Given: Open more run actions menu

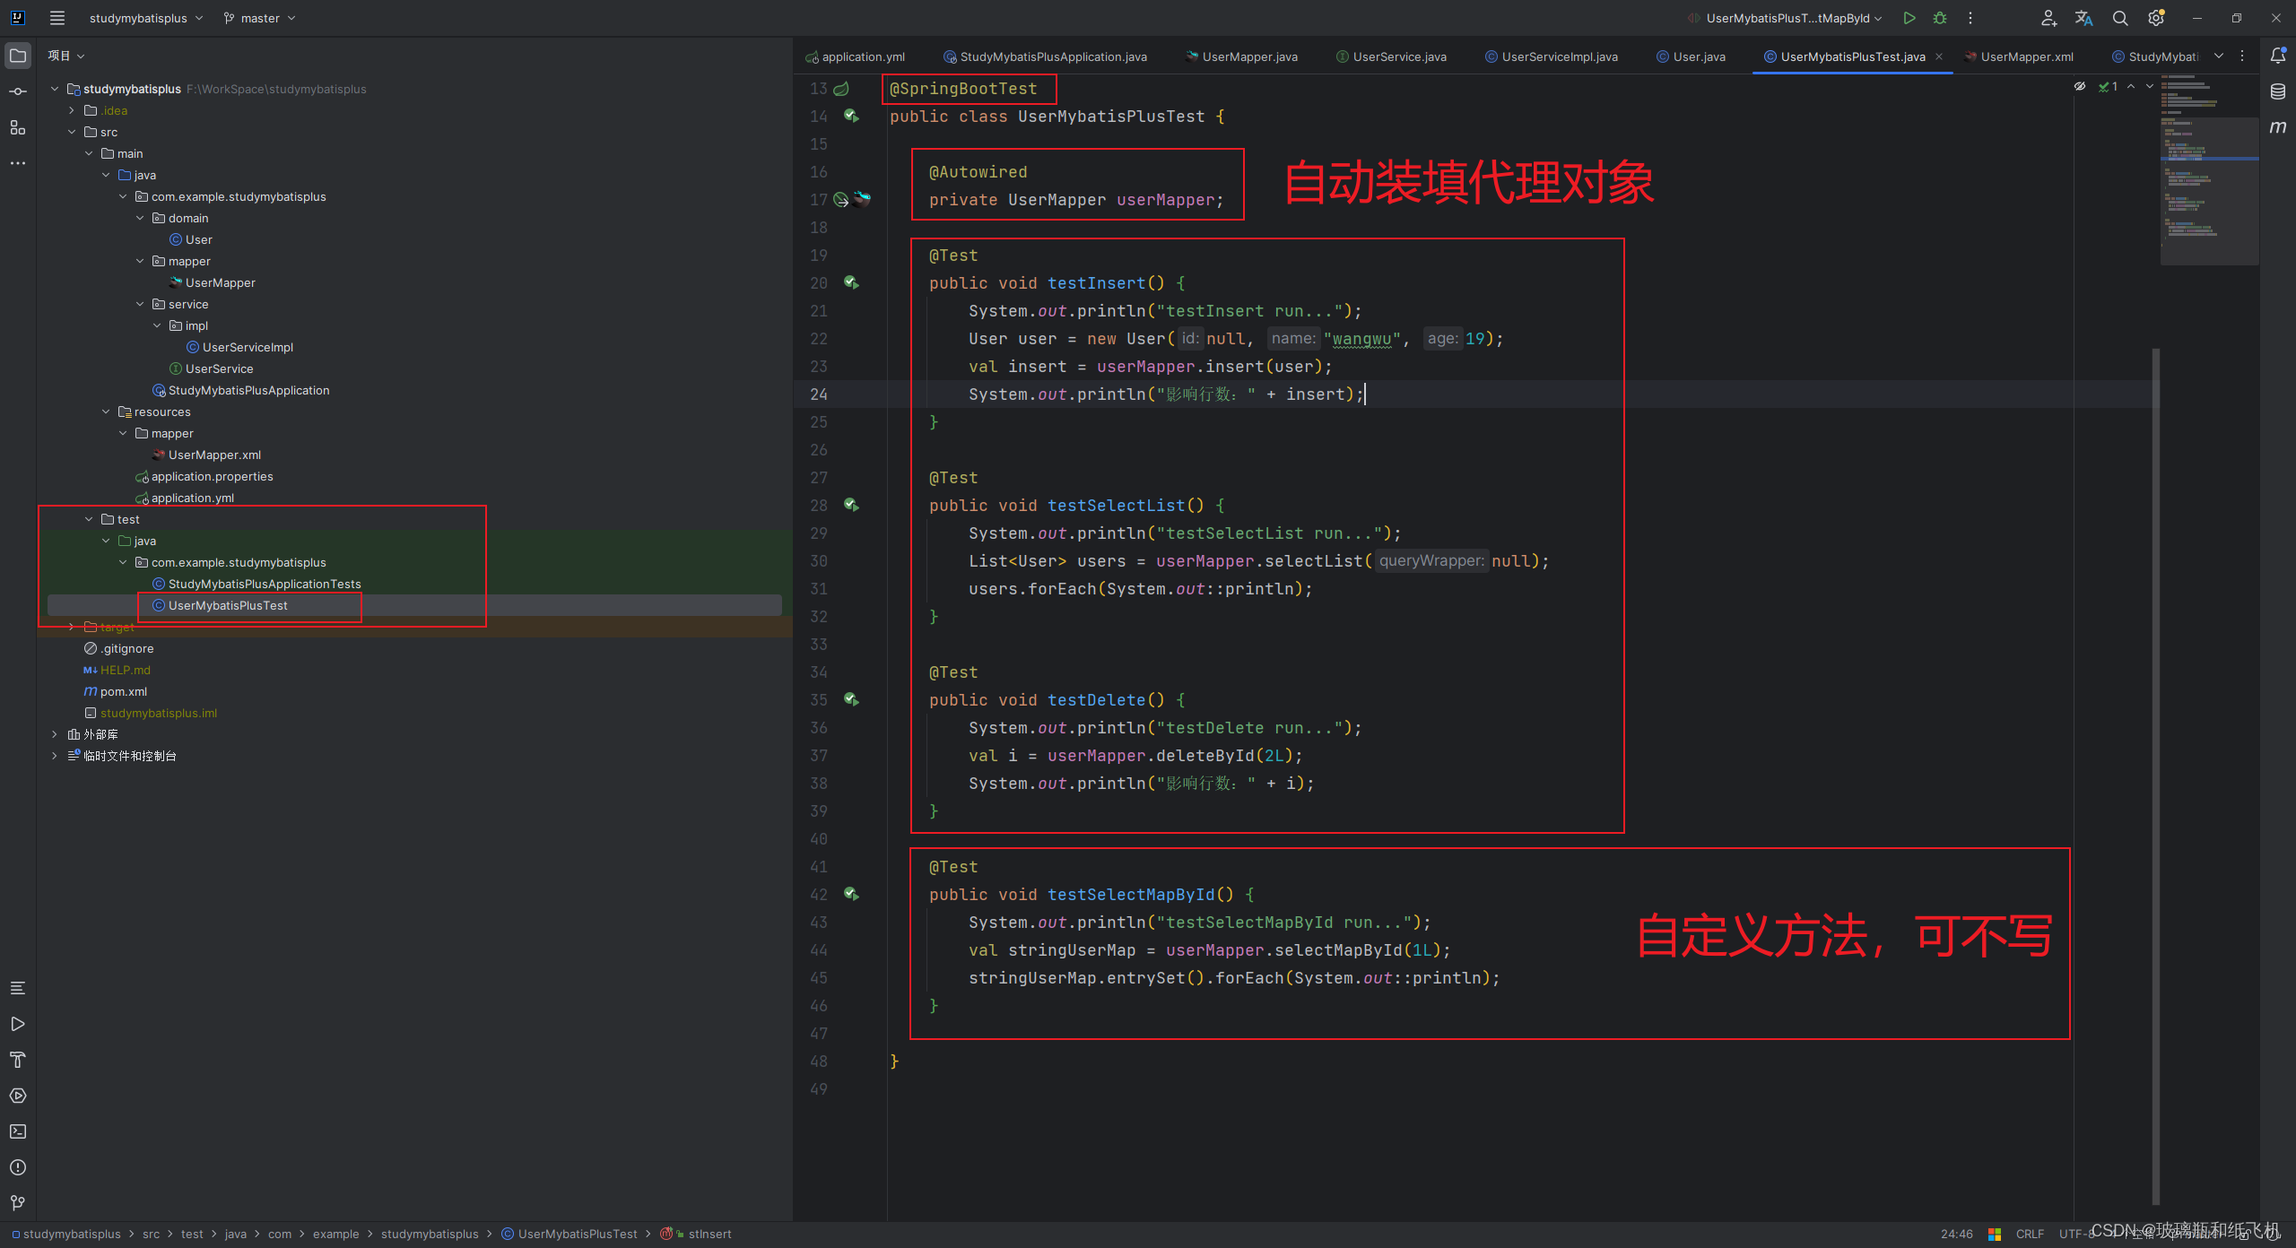Looking at the screenshot, I should [x=1970, y=18].
